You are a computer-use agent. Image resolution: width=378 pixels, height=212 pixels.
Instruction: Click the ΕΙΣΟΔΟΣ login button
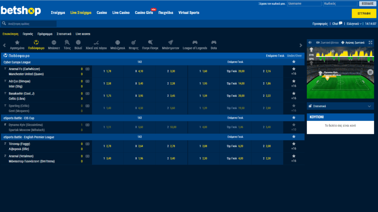point(368,4)
